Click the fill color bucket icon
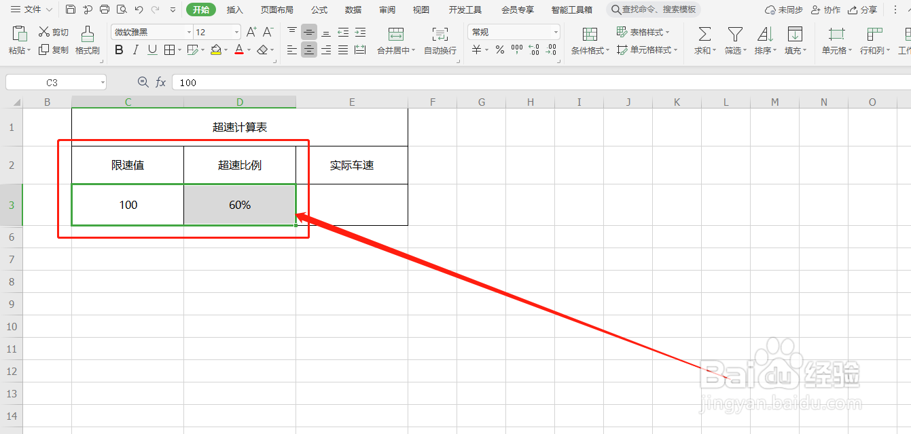Screen dimensions: 911x434 (216, 50)
